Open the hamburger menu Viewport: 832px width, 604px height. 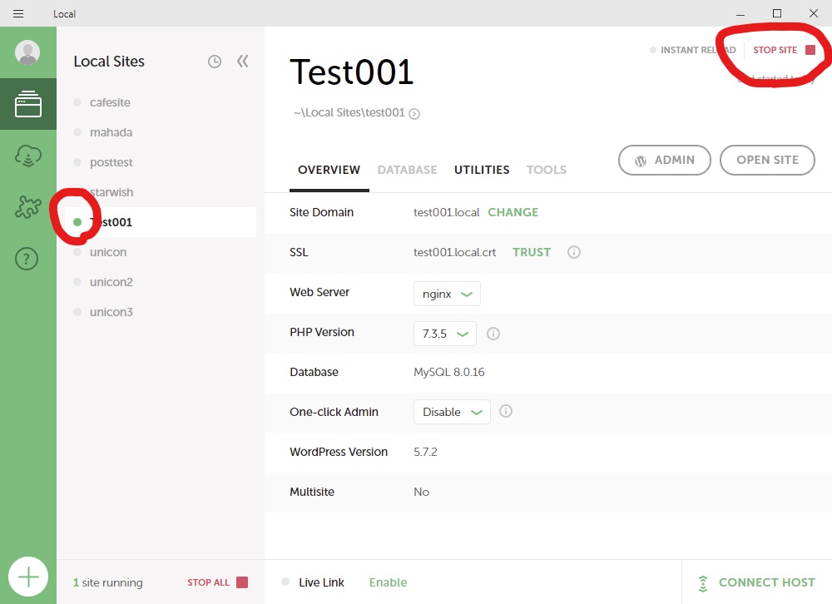pyautogui.click(x=18, y=13)
